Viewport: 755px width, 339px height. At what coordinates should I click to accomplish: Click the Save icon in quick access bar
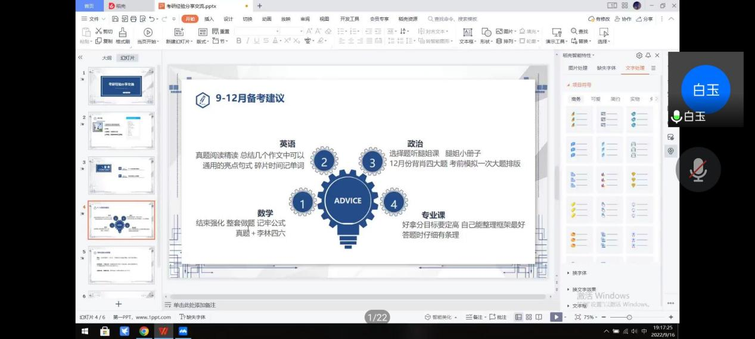[x=115, y=19]
